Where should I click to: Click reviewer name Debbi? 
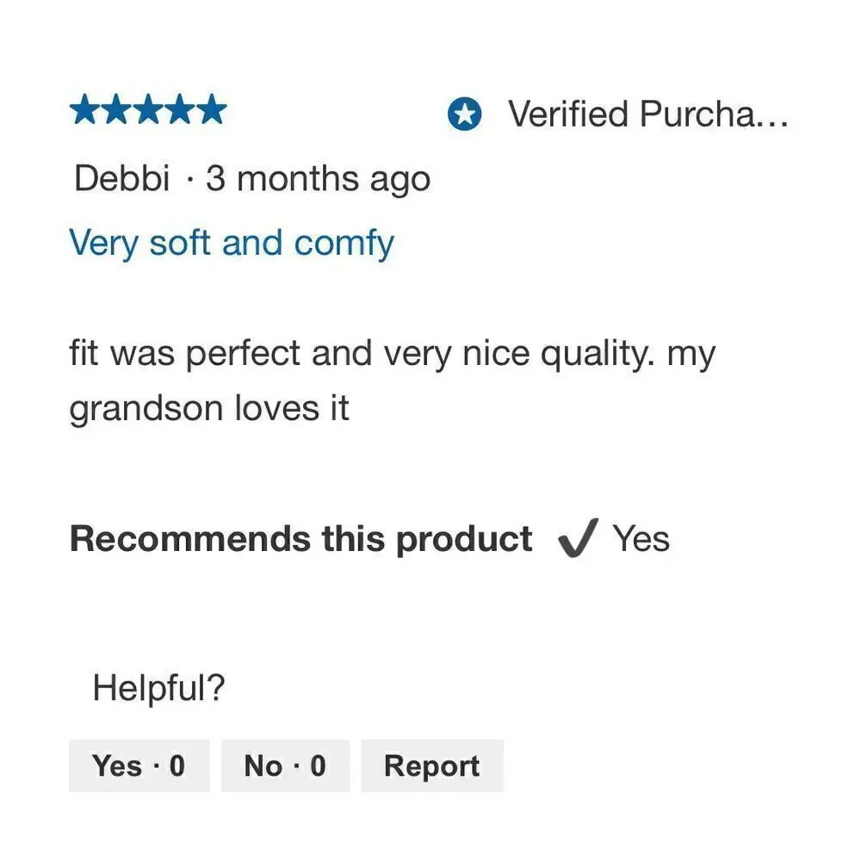point(121,178)
